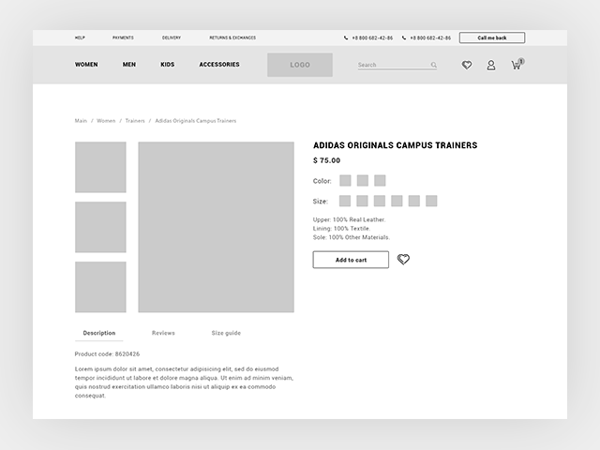Click the Call me back button
This screenshot has width=600, height=450.
492,37
